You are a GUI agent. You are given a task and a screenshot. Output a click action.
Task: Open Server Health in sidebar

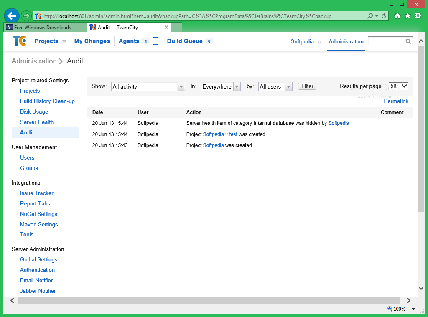(37, 122)
